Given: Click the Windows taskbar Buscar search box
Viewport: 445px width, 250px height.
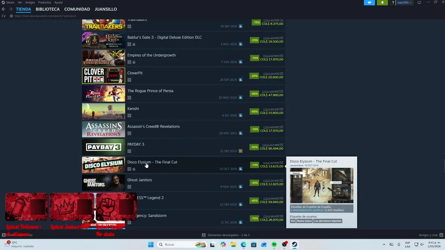Looking at the screenshot, I should (x=183, y=244).
